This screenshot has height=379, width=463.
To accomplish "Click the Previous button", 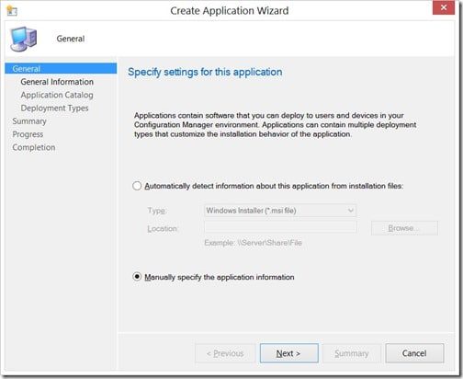I will pos(225,353).
